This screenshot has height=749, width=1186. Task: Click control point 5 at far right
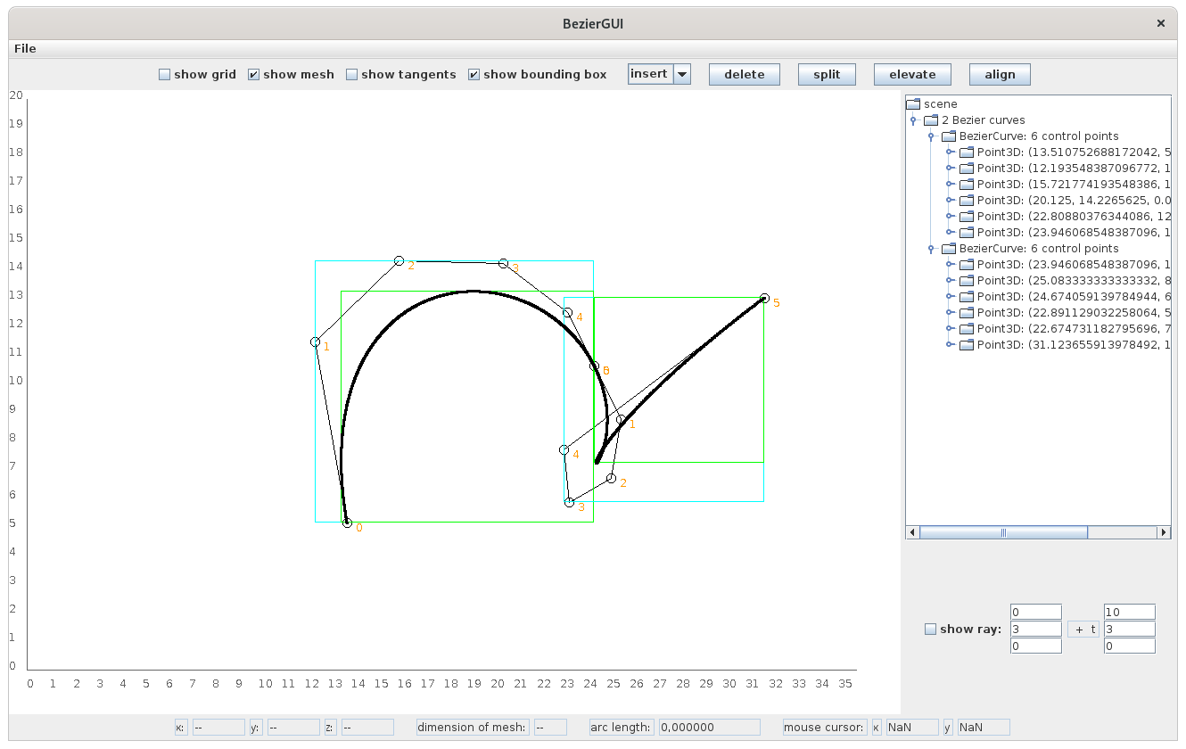(x=764, y=298)
